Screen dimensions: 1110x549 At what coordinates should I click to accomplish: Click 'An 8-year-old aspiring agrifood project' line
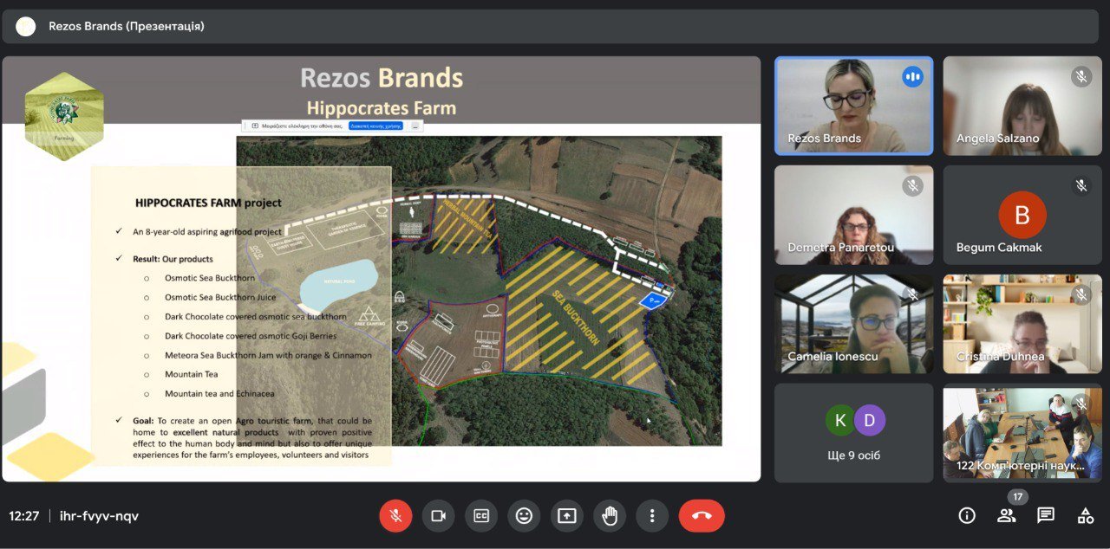pos(207,232)
